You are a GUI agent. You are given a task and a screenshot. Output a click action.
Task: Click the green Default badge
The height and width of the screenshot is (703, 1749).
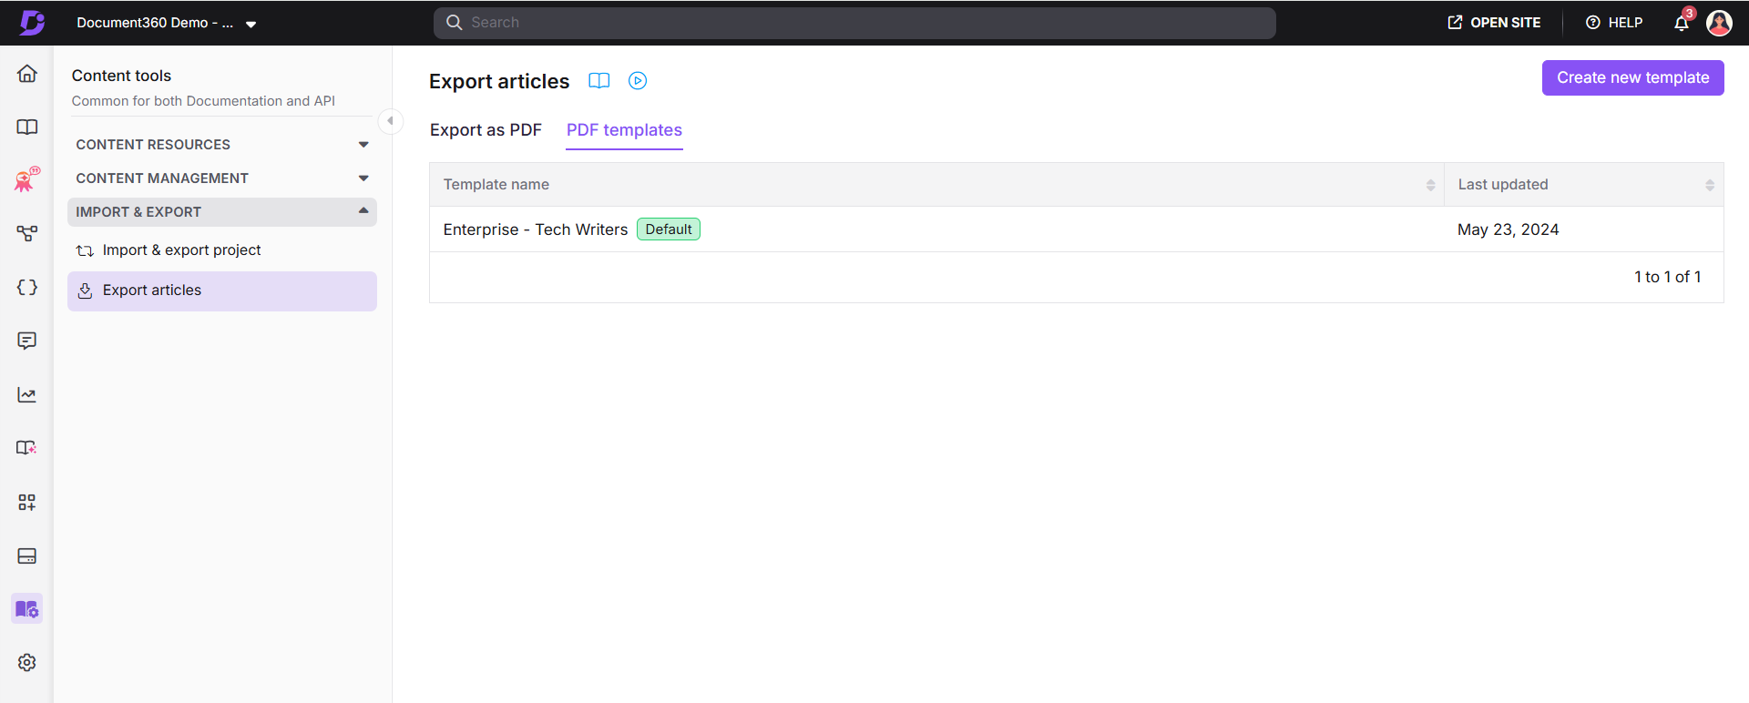(669, 229)
